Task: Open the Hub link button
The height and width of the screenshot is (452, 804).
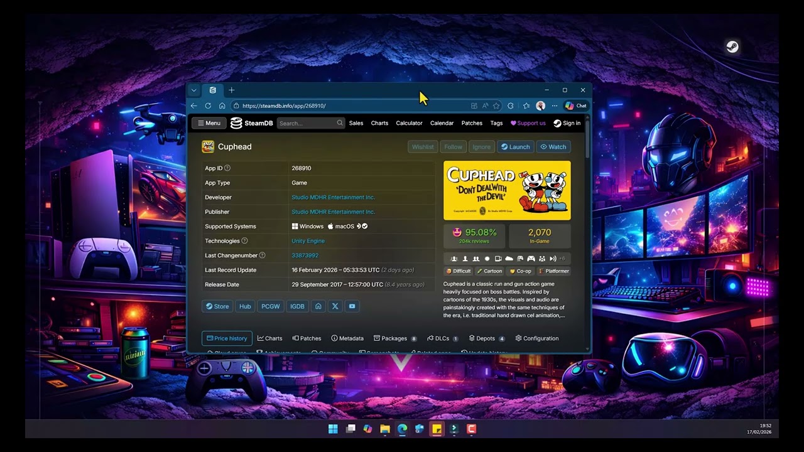Action: tap(245, 306)
